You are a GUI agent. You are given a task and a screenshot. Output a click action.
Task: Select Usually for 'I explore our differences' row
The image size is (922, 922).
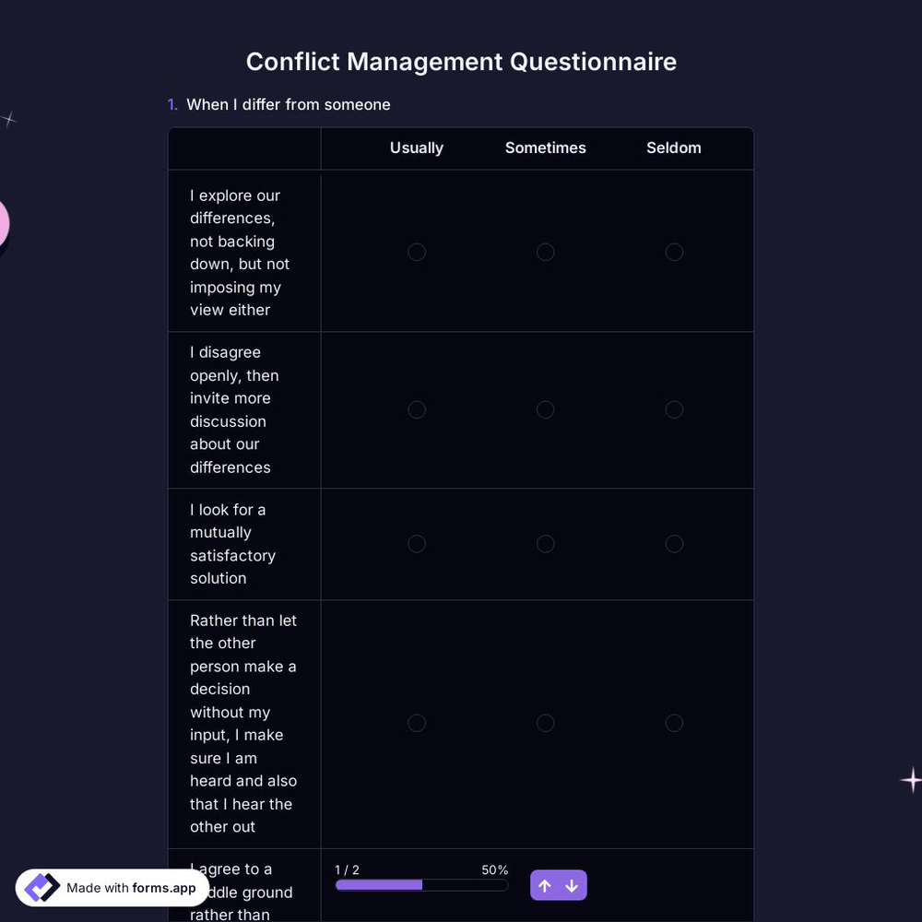[417, 252]
